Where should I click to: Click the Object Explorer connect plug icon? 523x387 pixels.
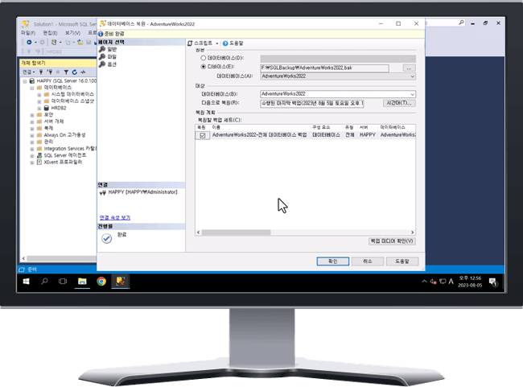[41, 72]
